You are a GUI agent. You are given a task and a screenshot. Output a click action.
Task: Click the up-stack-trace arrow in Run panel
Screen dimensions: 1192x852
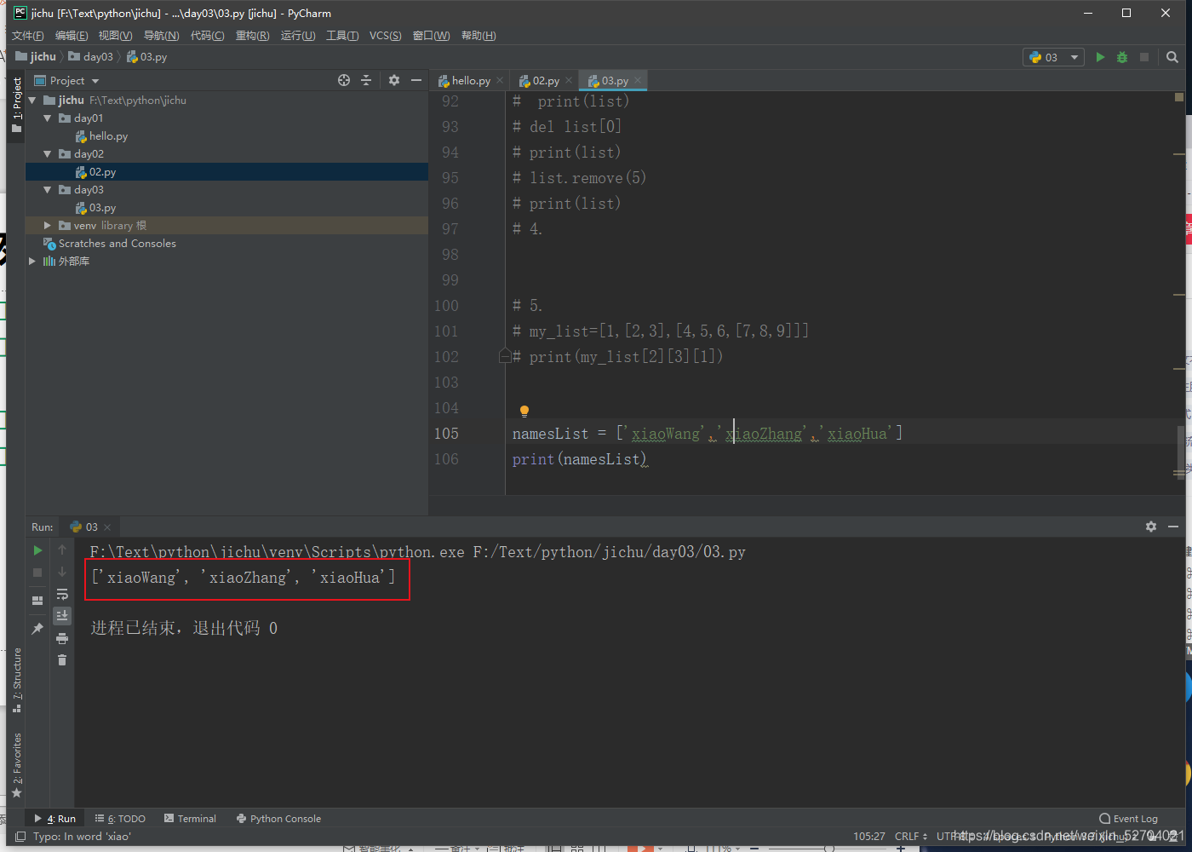coord(62,550)
